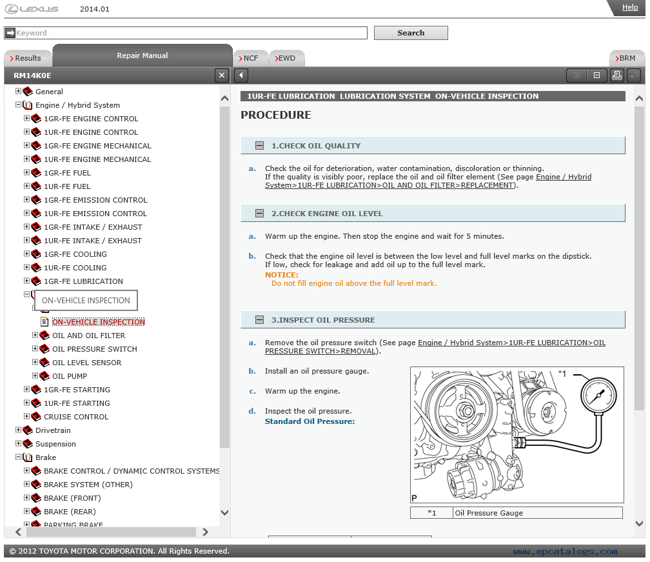Close the RM14K0E tree panel
Image resolution: width=650 pixels, height=562 pixels.
[x=222, y=75]
